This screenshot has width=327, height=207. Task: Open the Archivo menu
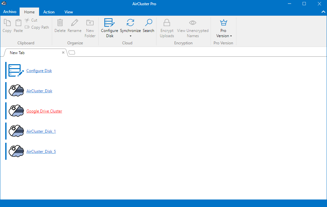point(10,12)
